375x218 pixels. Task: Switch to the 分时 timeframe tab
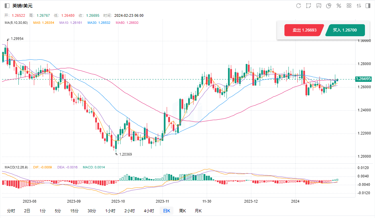11,211
